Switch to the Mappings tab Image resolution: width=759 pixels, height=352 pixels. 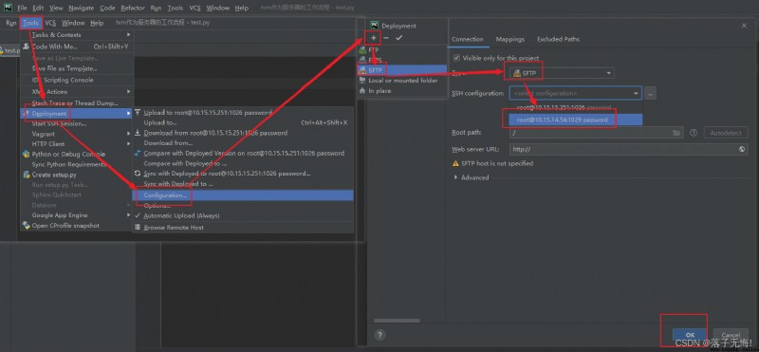coord(510,39)
